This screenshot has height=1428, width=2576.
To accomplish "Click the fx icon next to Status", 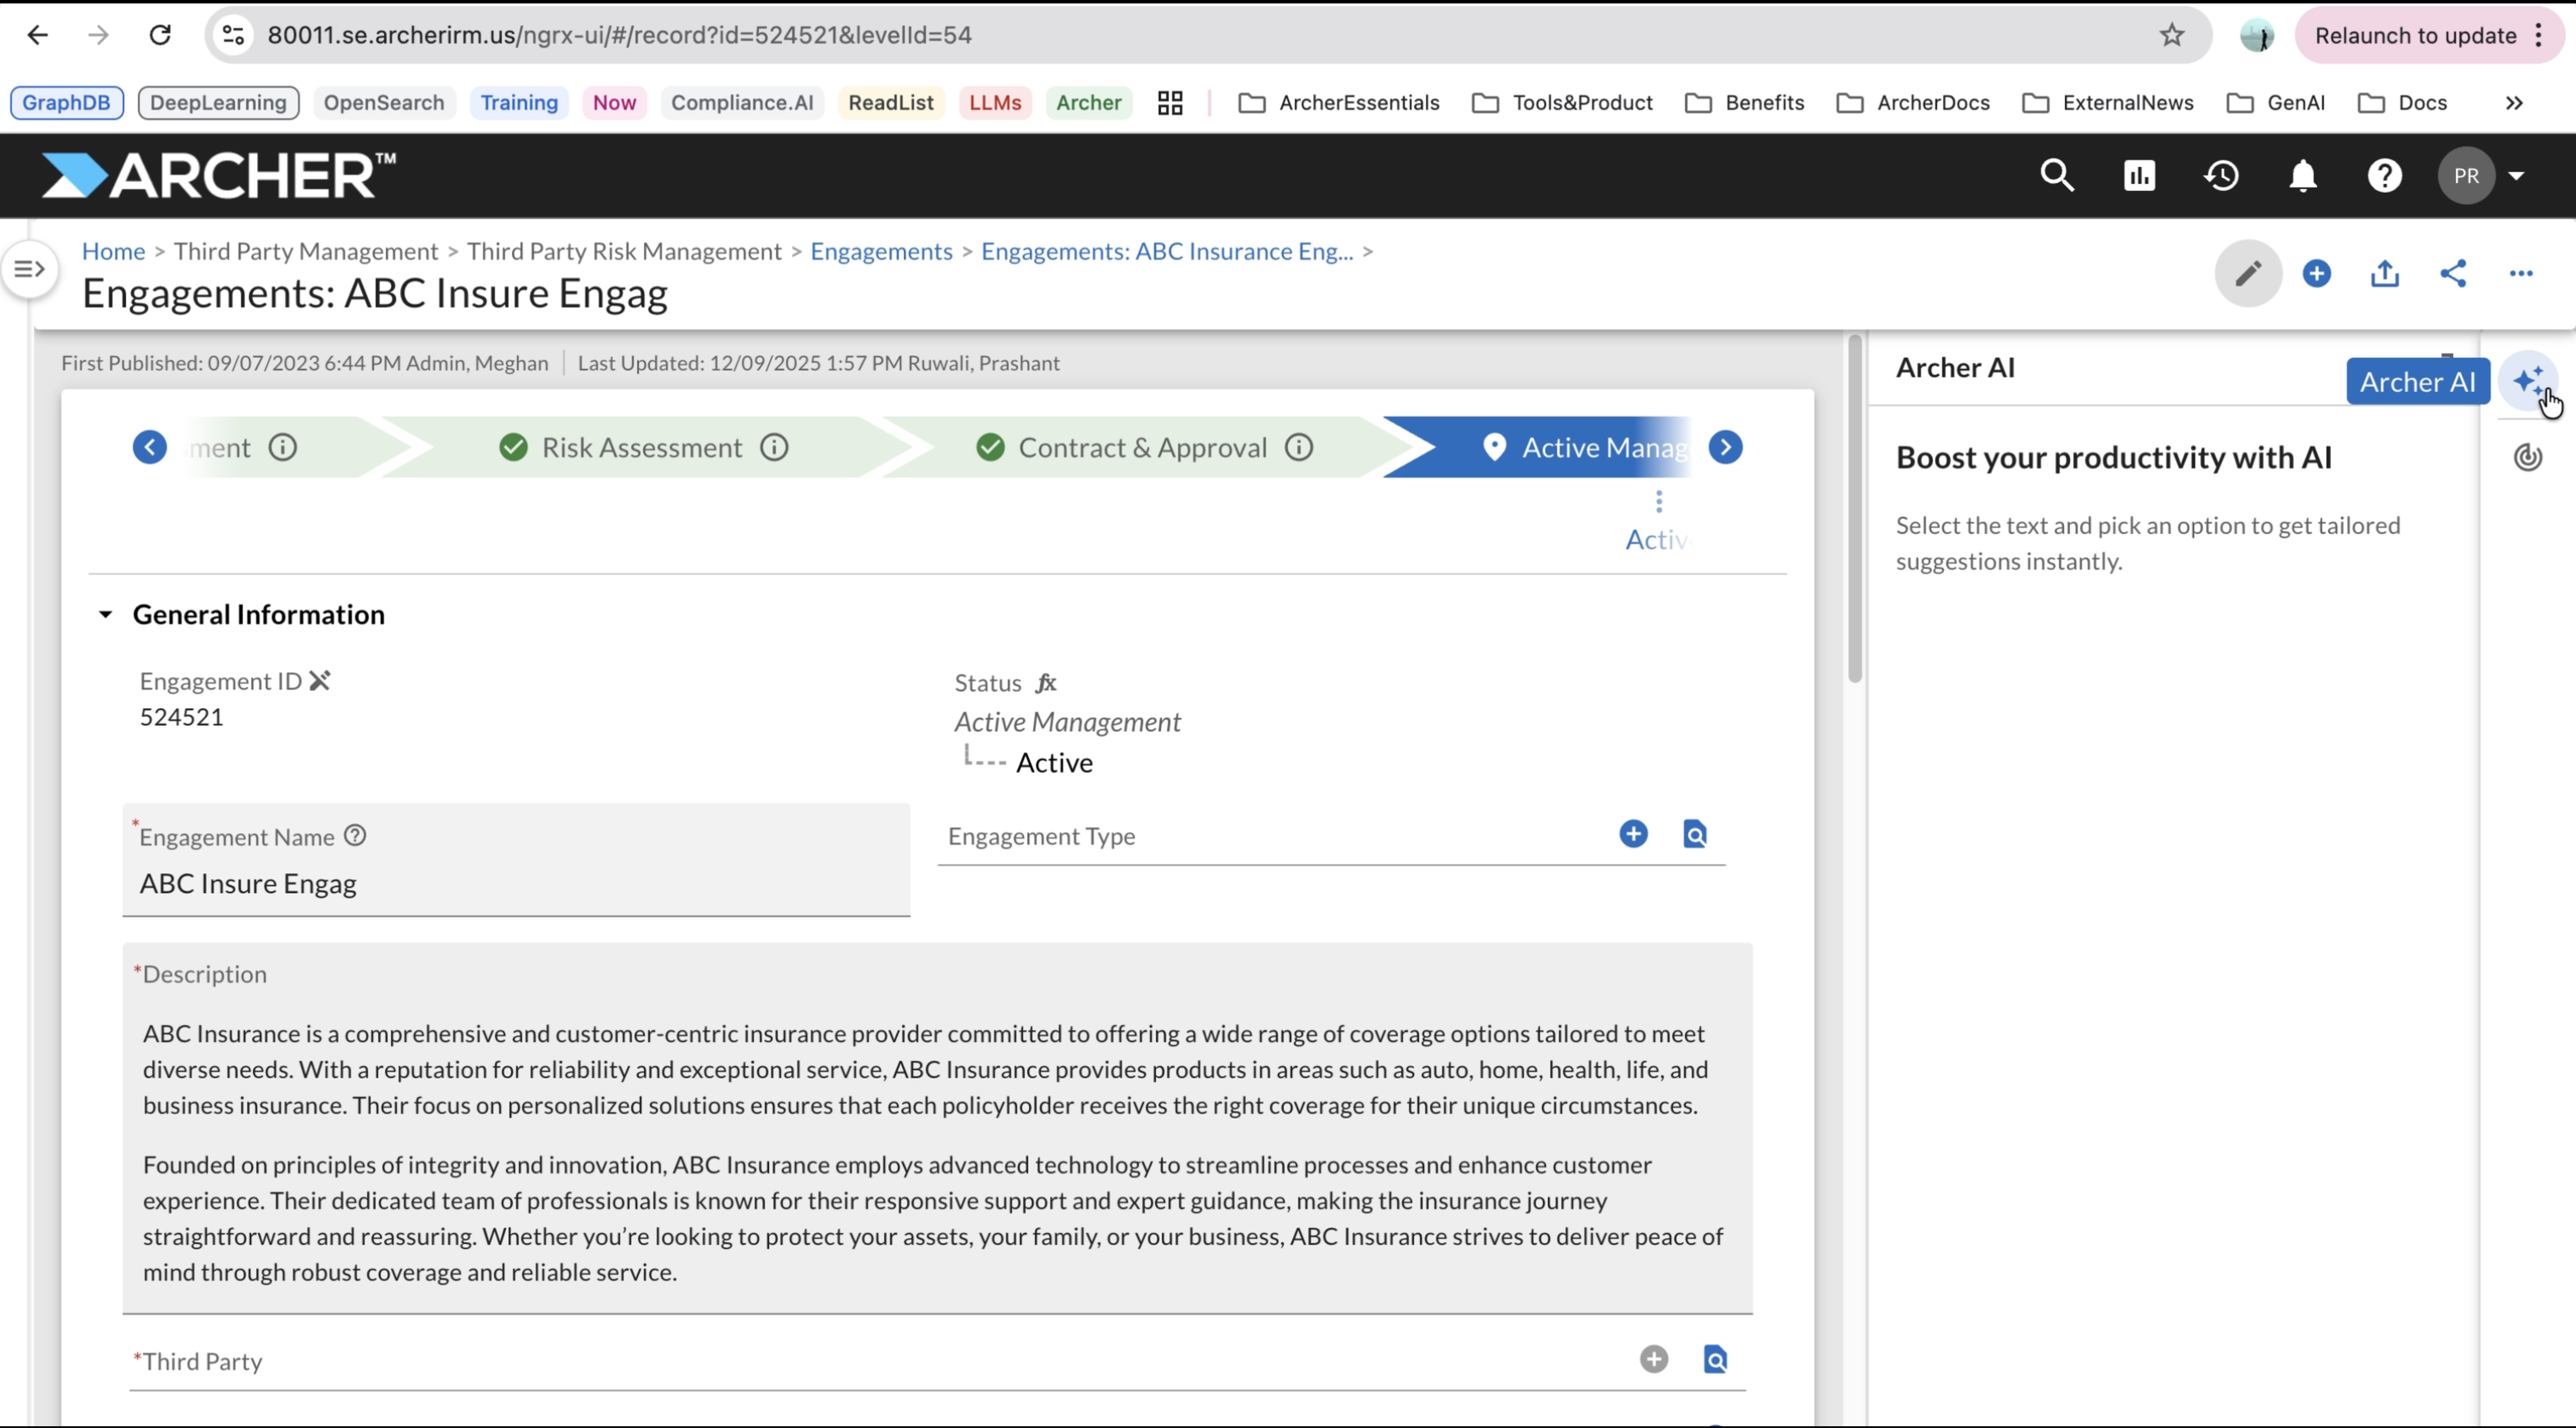I will coord(1047,682).
